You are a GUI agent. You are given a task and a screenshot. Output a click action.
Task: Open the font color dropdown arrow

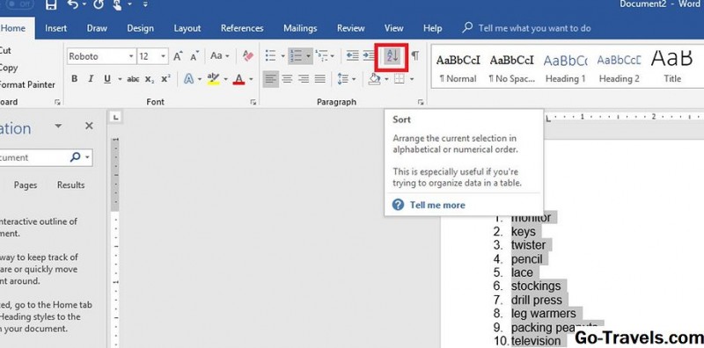(251, 79)
